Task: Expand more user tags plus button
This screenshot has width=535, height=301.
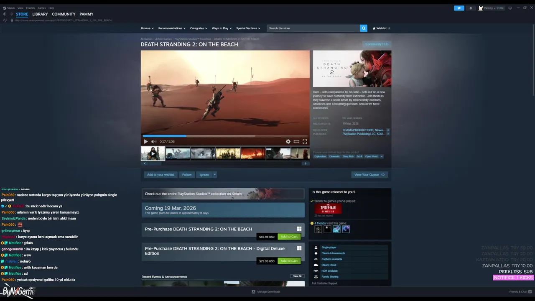Action: click(x=381, y=156)
